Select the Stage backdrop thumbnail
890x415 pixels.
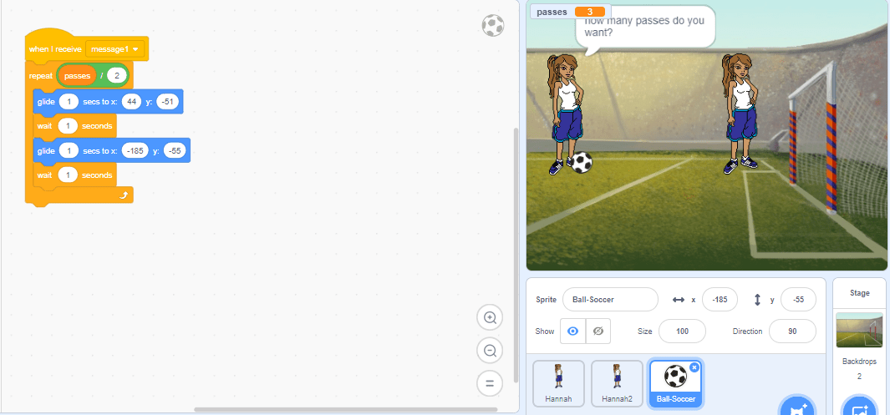[x=859, y=330]
